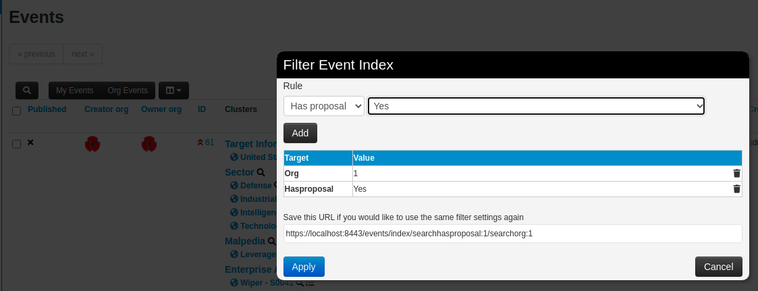758x291 pixels.
Task: Open the event search filter magnifier button
Action: [27, 90]
